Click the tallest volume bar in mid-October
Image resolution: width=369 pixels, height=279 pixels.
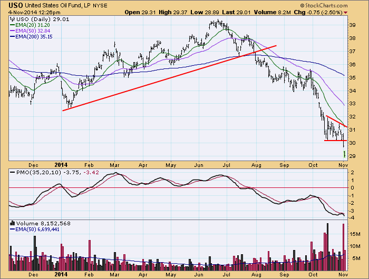[x=327, y=247]
